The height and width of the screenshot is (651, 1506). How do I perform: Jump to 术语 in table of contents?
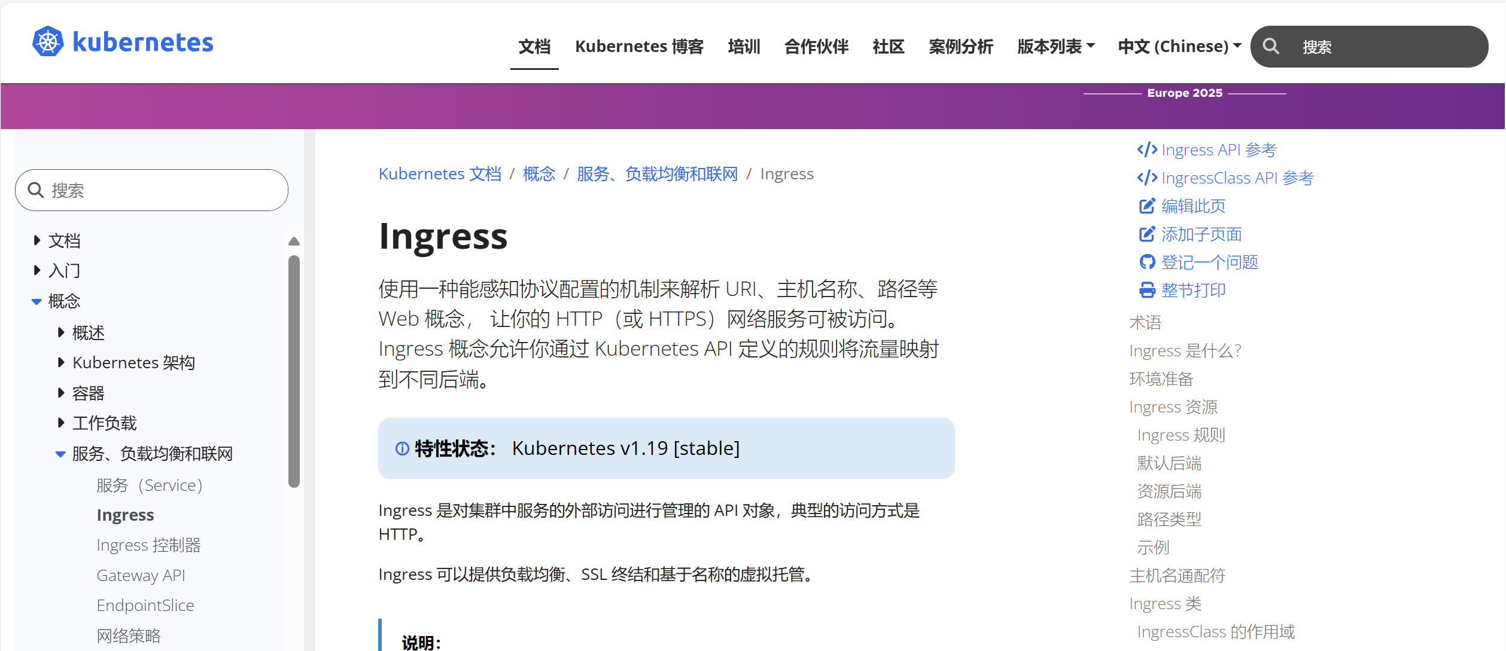(1145, 323)
